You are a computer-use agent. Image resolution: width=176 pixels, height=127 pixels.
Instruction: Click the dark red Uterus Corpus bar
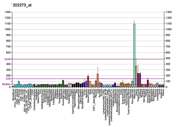pos(88,82)
